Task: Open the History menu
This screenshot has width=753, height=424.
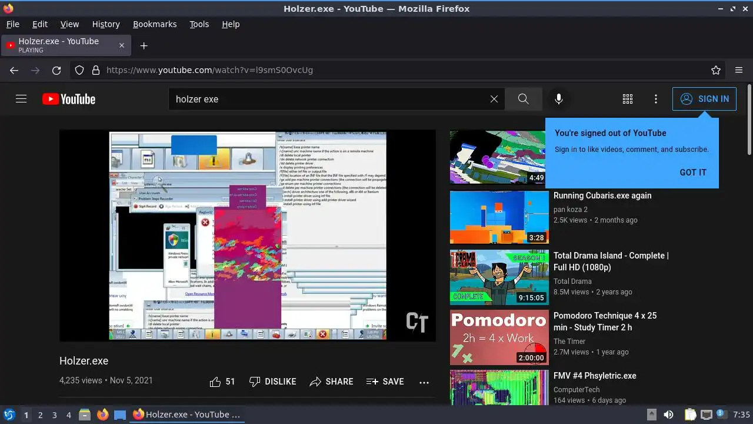Action: click(106, 24)
